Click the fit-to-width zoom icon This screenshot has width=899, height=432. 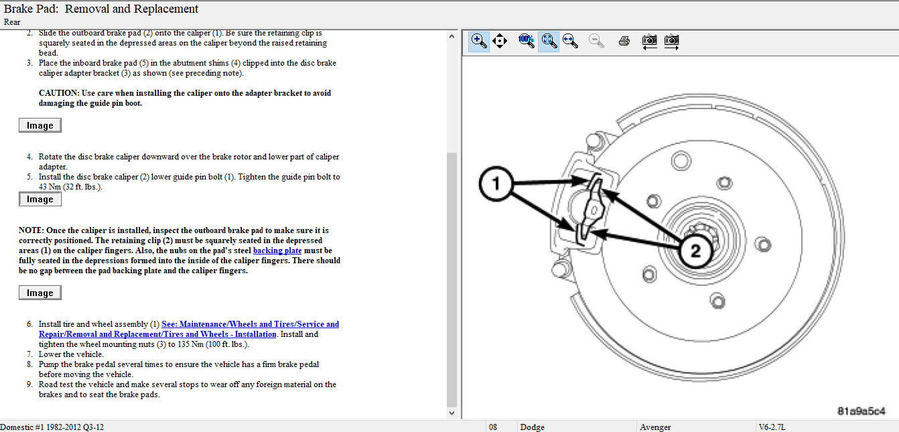(571, 41)
